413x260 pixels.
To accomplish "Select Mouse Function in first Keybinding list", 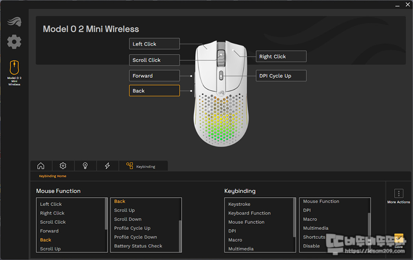I will (246, 222).
